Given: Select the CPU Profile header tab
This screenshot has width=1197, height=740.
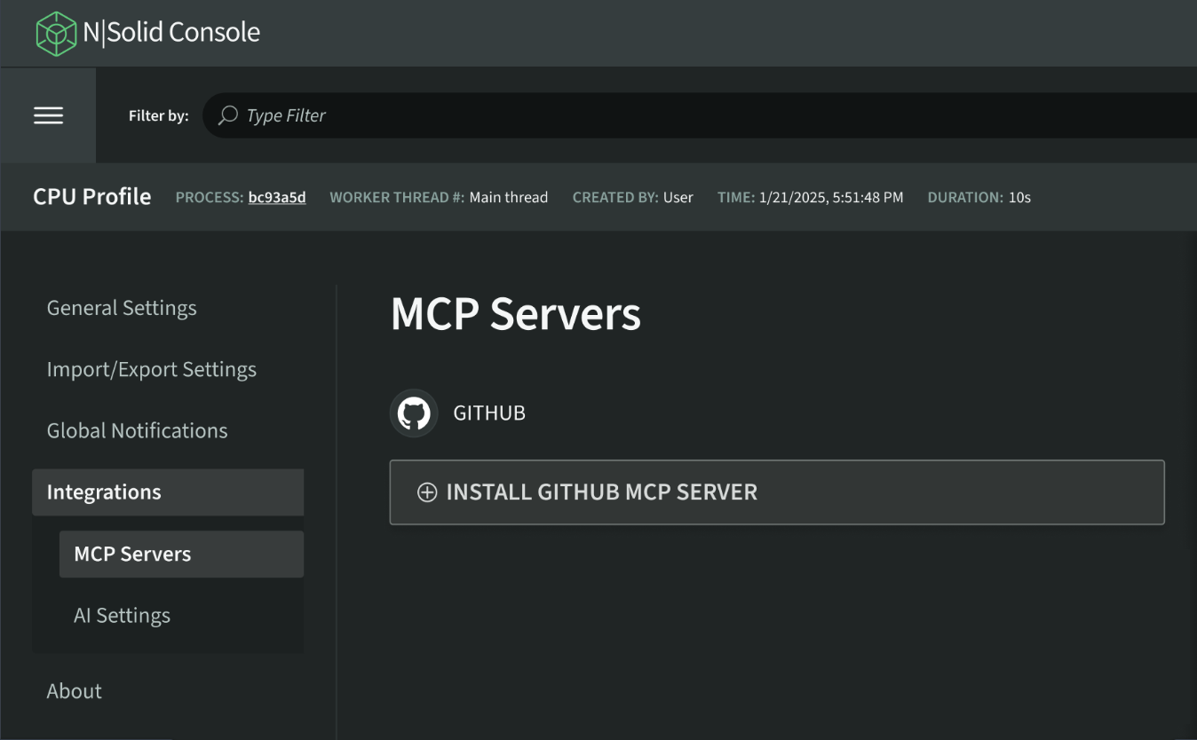Looking at the screenshot, I should point(91,196).
